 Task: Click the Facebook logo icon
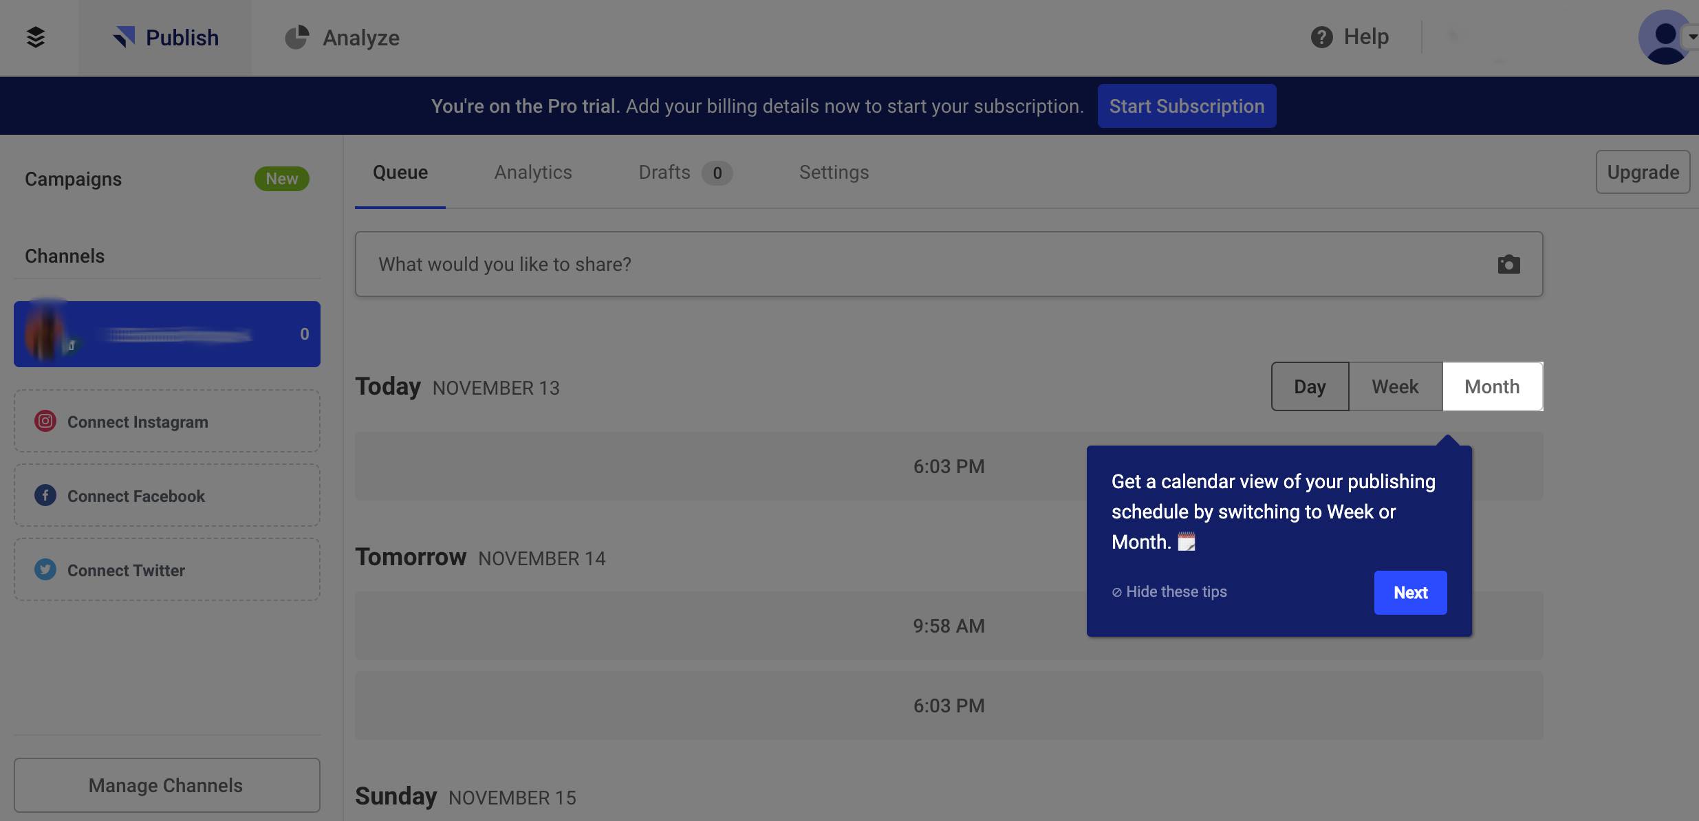coord(45,495)
